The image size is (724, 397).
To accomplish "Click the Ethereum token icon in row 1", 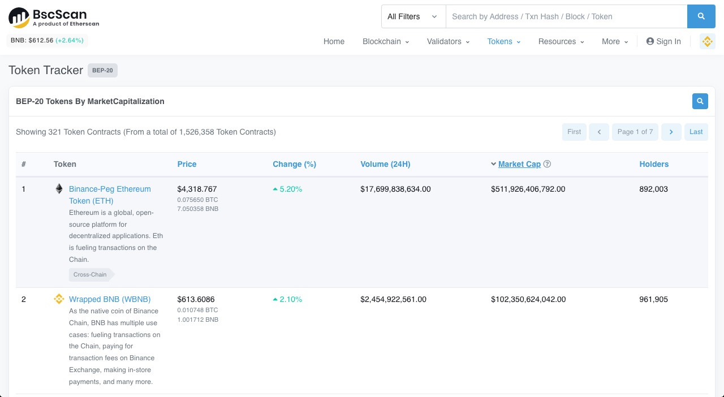I will [59, 189].
